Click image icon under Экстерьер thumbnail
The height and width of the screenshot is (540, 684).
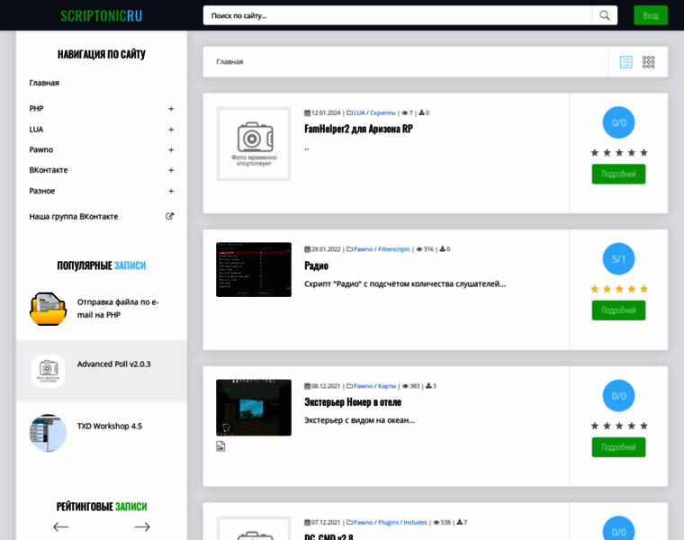(x=220, y=446)
